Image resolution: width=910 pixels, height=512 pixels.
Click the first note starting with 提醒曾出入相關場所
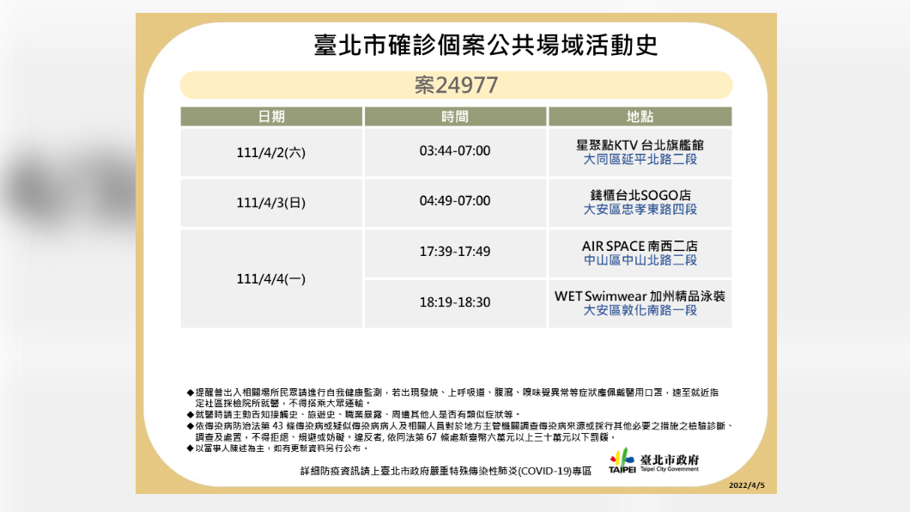(452, 398)
